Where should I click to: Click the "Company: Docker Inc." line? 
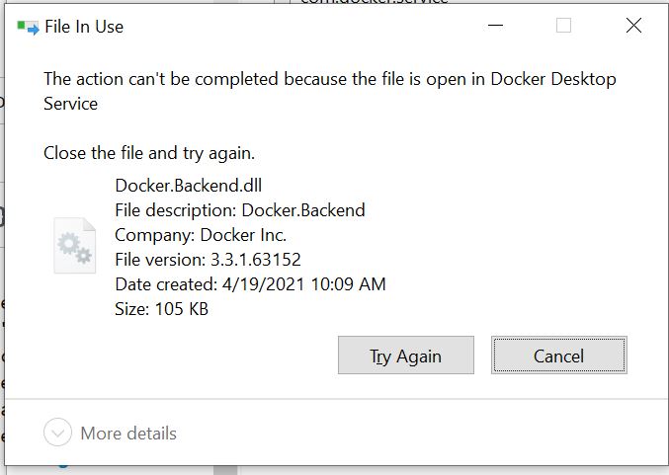(200, 235)
